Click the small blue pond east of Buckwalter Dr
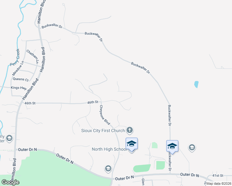 click(196, 84)
